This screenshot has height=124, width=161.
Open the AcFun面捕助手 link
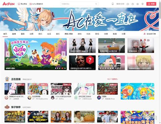[x=36, y=4]
